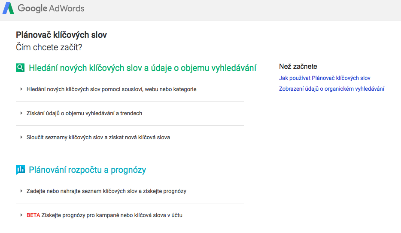Click the Google AdWords wordmark
The image size is (401, 233).
51,9
